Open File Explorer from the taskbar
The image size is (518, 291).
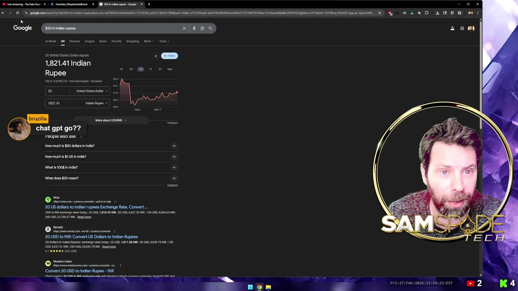268,287
